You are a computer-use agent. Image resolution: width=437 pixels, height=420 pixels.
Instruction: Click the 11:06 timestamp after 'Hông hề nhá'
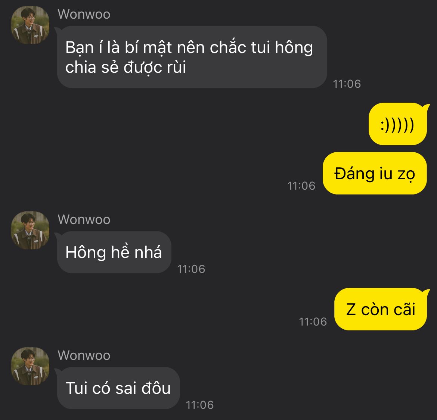191,269
